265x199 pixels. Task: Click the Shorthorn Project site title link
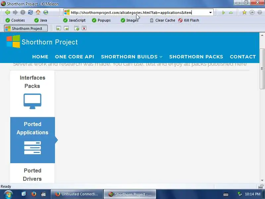[x=49, y=42]
